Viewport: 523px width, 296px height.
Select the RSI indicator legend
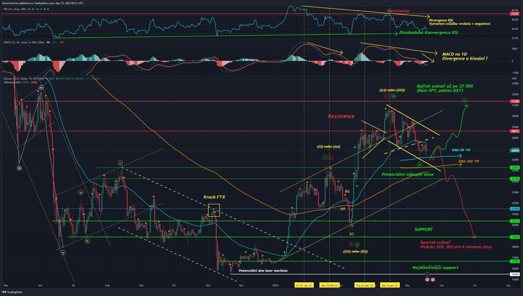(26, 9)
